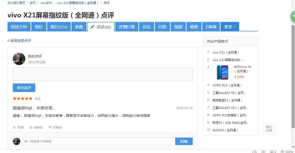
Task: Open the 问答 tab
Action: (162, 27)
